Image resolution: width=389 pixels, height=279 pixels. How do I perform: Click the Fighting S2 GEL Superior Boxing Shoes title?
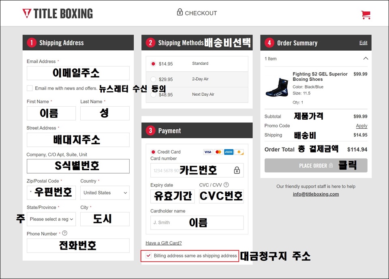tap(320, 77)
